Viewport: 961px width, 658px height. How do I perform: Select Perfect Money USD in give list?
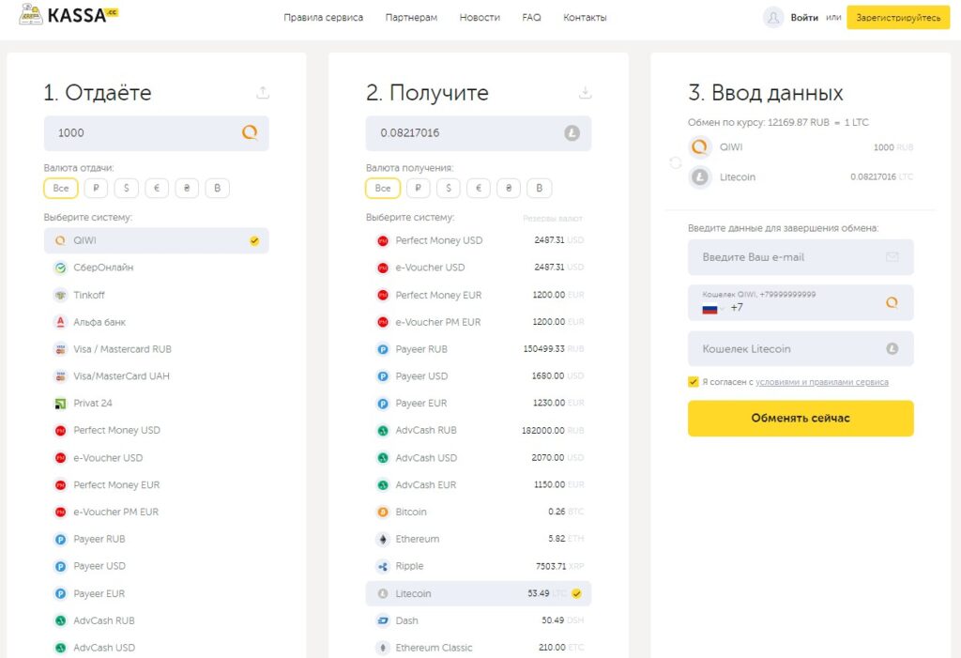[x=157, y=431]
